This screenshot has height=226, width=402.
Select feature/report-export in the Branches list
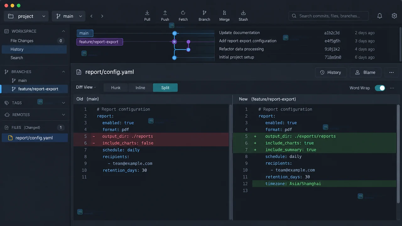point(34,89)
